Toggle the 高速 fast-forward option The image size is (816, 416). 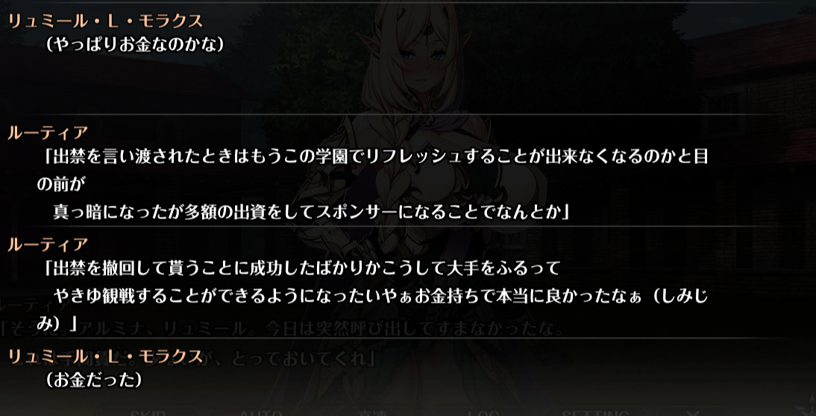pyautogui.click(x=371, y=413)
